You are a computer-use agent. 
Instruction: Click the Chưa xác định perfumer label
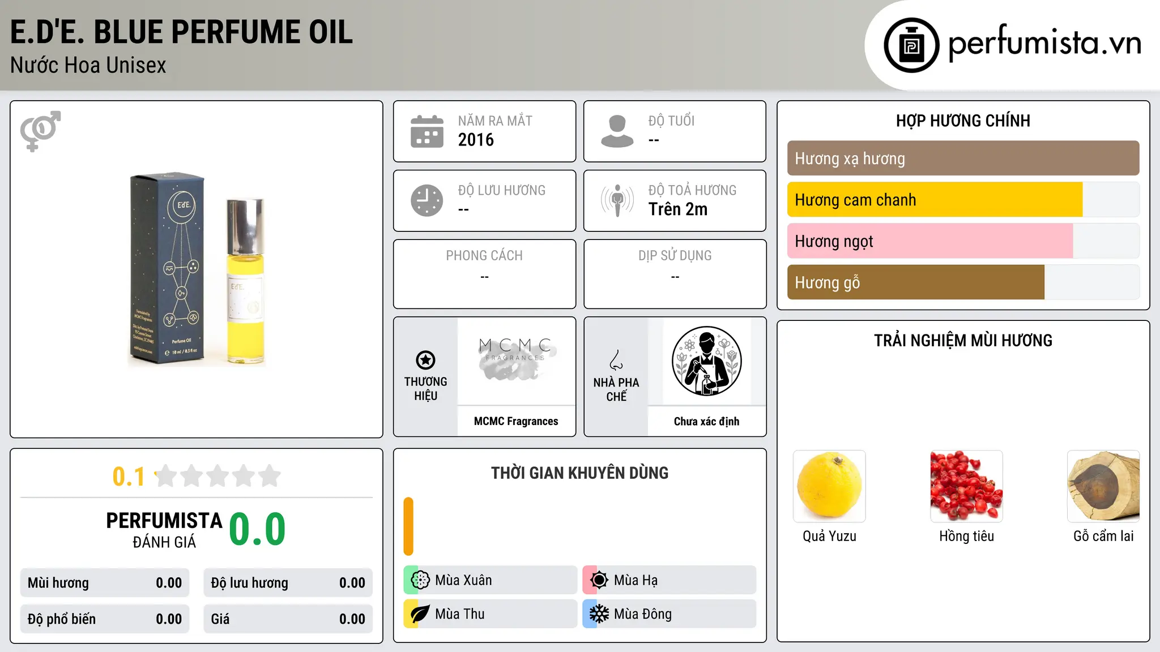pos(706,421)
